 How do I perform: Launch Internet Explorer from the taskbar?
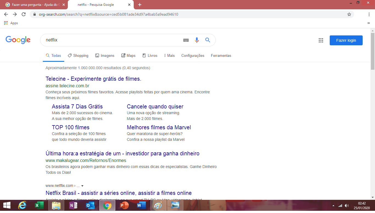click(22, 205)
